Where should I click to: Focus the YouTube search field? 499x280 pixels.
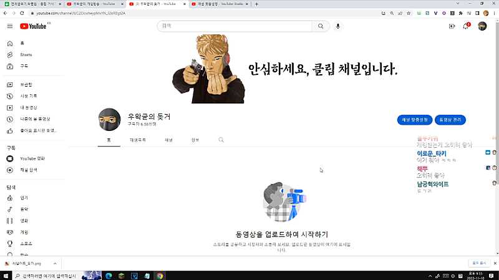pyautogui.click(x=235, y=26)
